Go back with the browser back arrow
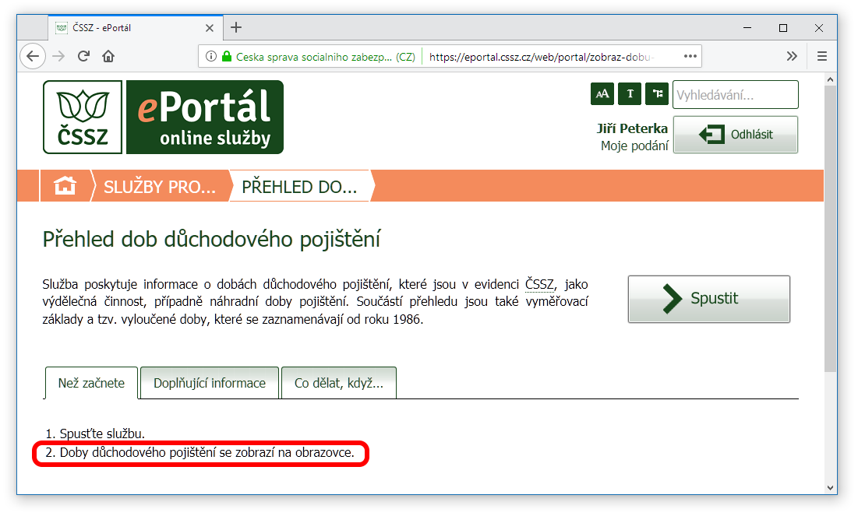The height and width of the screenshot is (516, 858). pos(33,56)
